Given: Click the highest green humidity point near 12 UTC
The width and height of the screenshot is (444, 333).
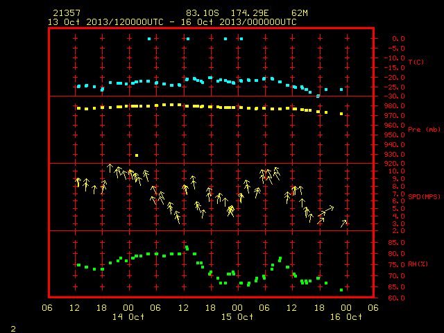Looking at the screenshot, I should pos(187,248).
